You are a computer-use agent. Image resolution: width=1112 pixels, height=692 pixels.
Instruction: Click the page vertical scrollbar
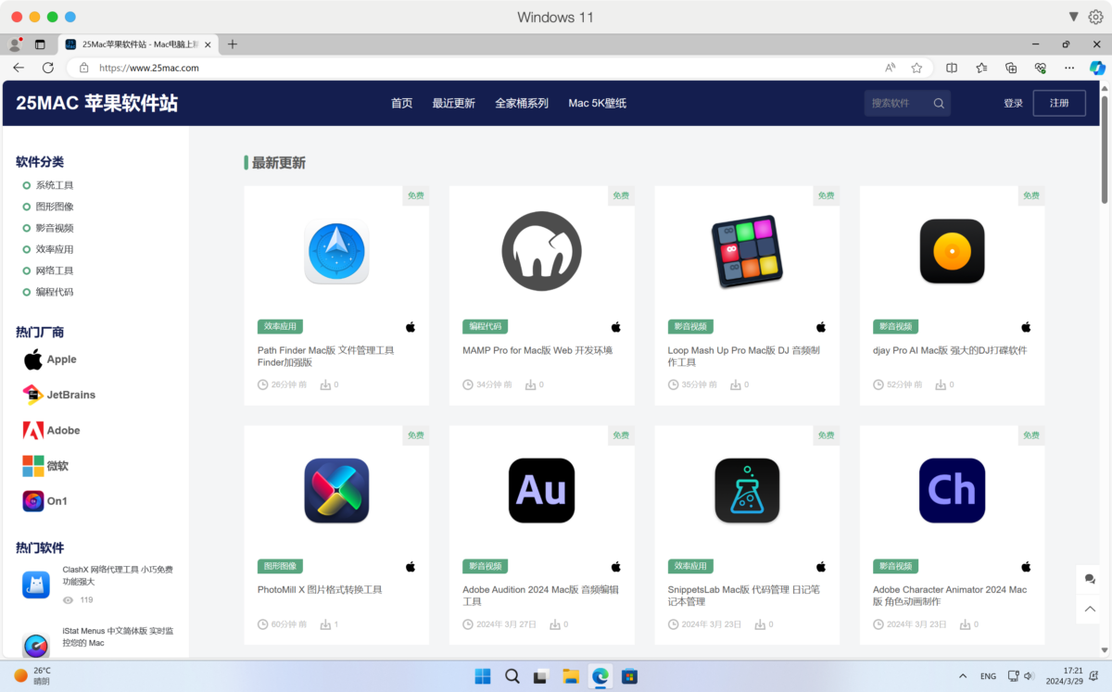pyautogui.click(x=1104, y=148)
